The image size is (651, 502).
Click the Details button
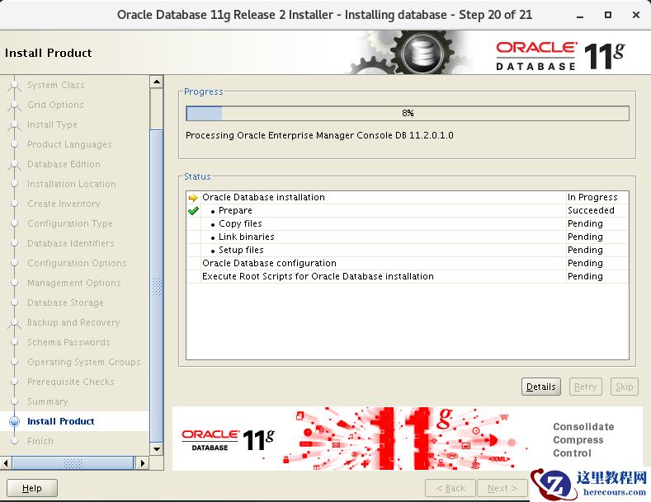[541, 387]
